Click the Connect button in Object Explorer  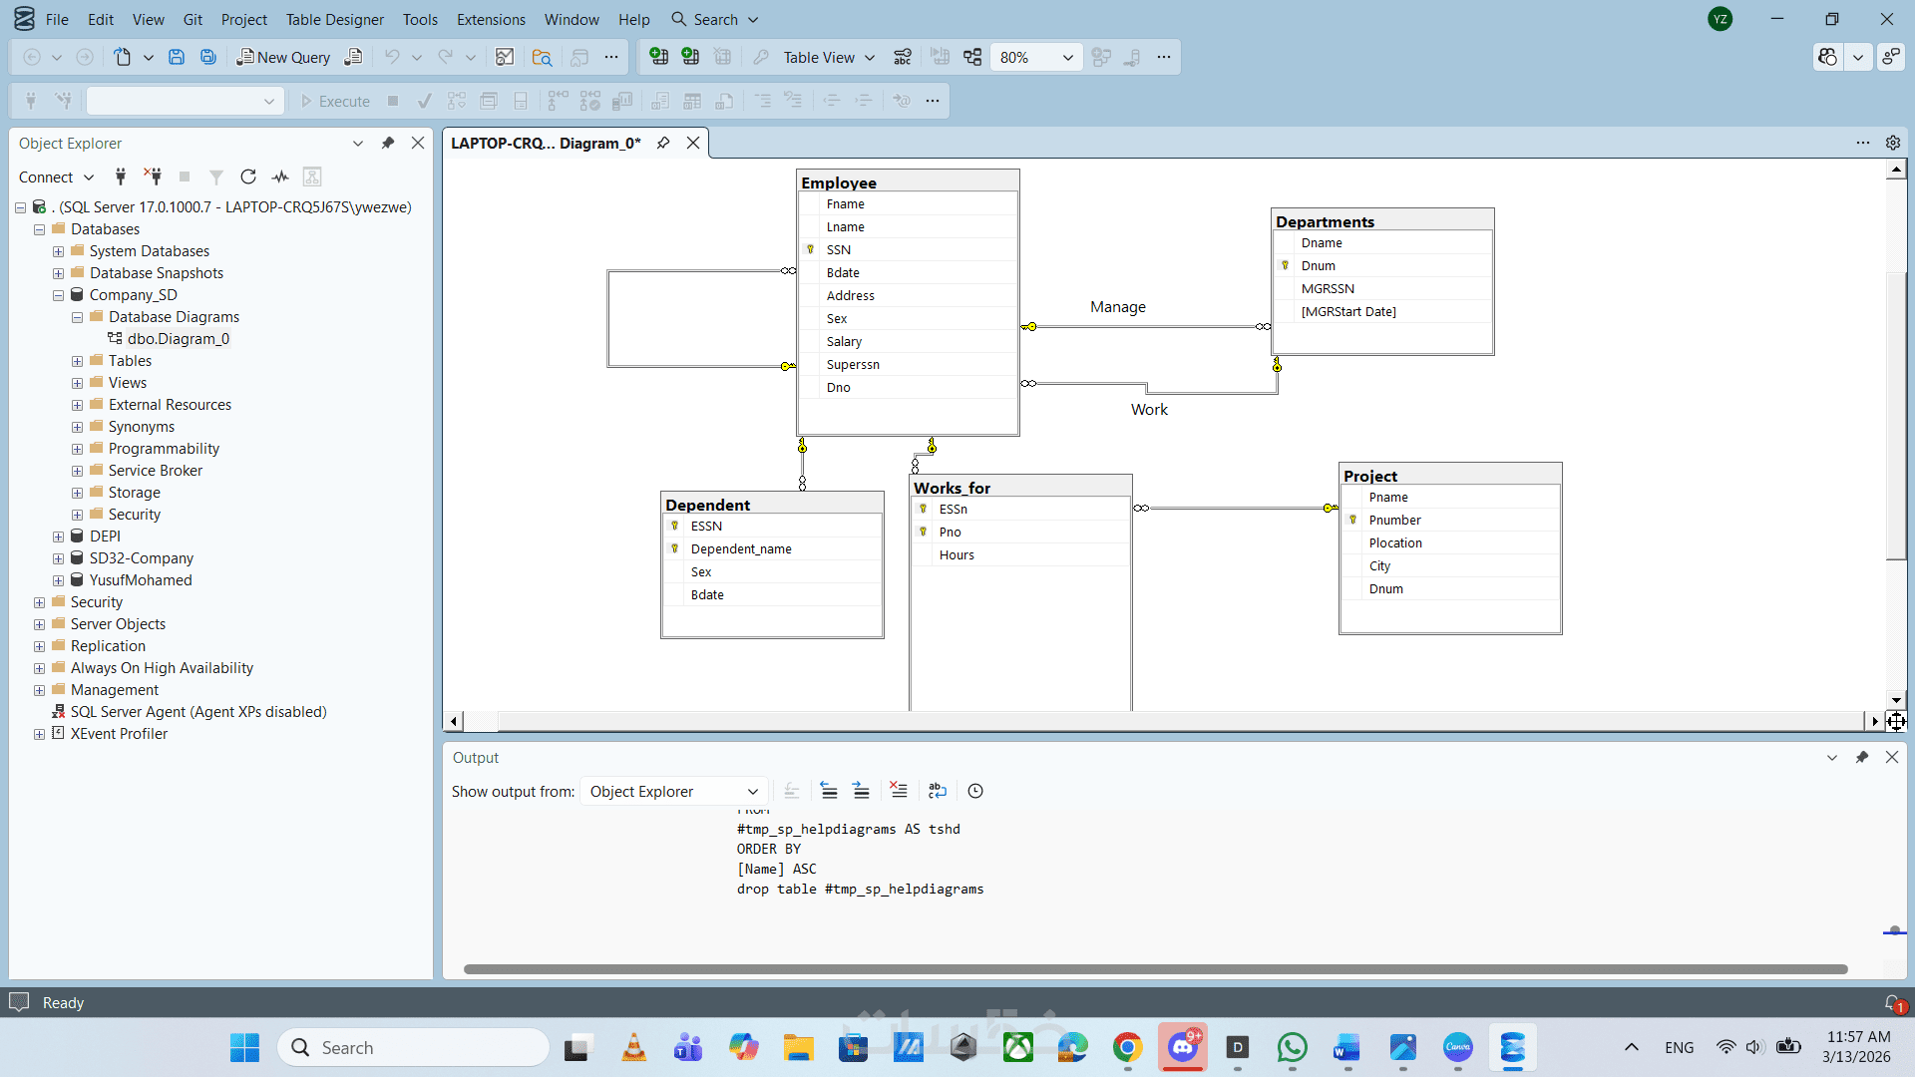point(46,177)
